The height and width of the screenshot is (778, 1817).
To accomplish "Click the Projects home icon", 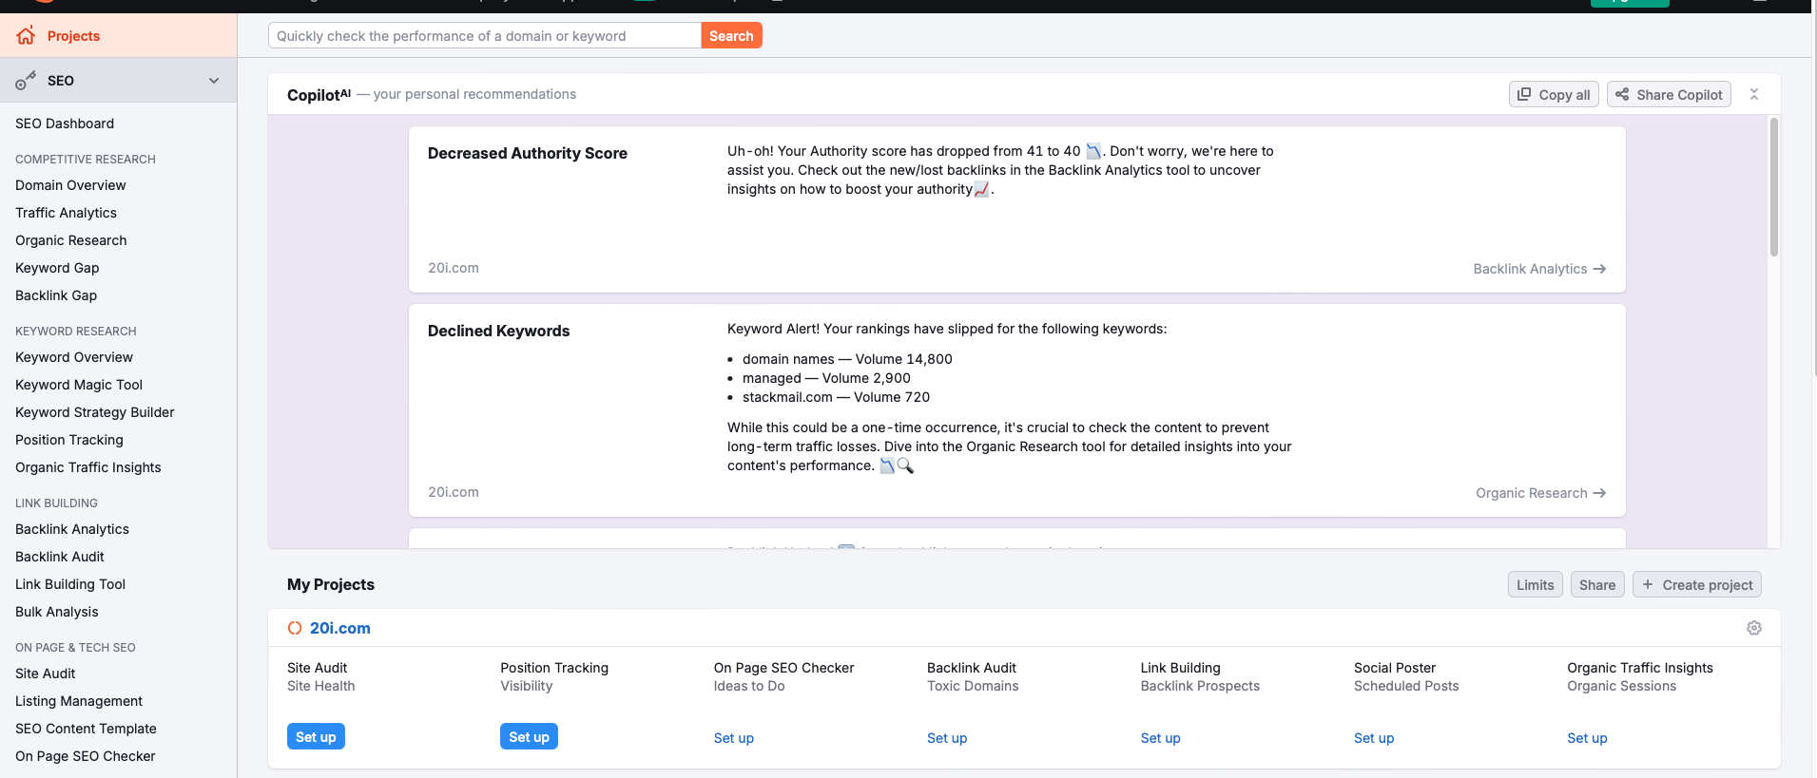I will coord(26,36).
